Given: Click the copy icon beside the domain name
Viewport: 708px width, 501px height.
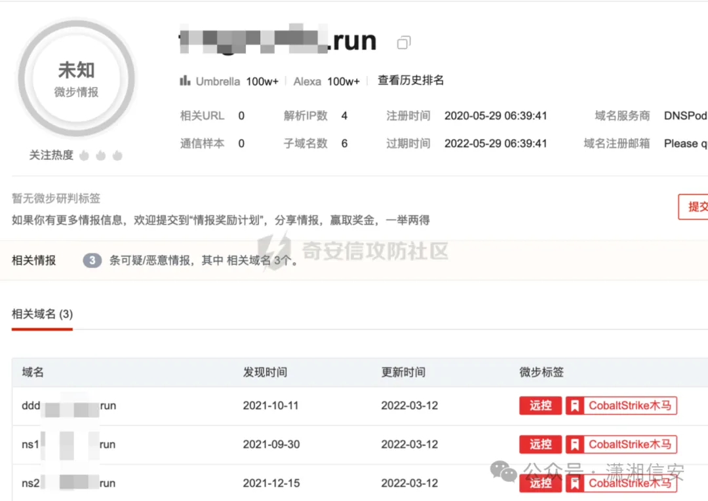Looking at the screenshot, I should [403, 42].
